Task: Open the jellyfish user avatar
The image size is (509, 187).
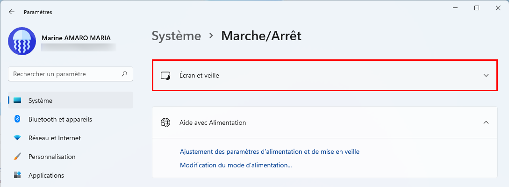Action: click(22, 41)
